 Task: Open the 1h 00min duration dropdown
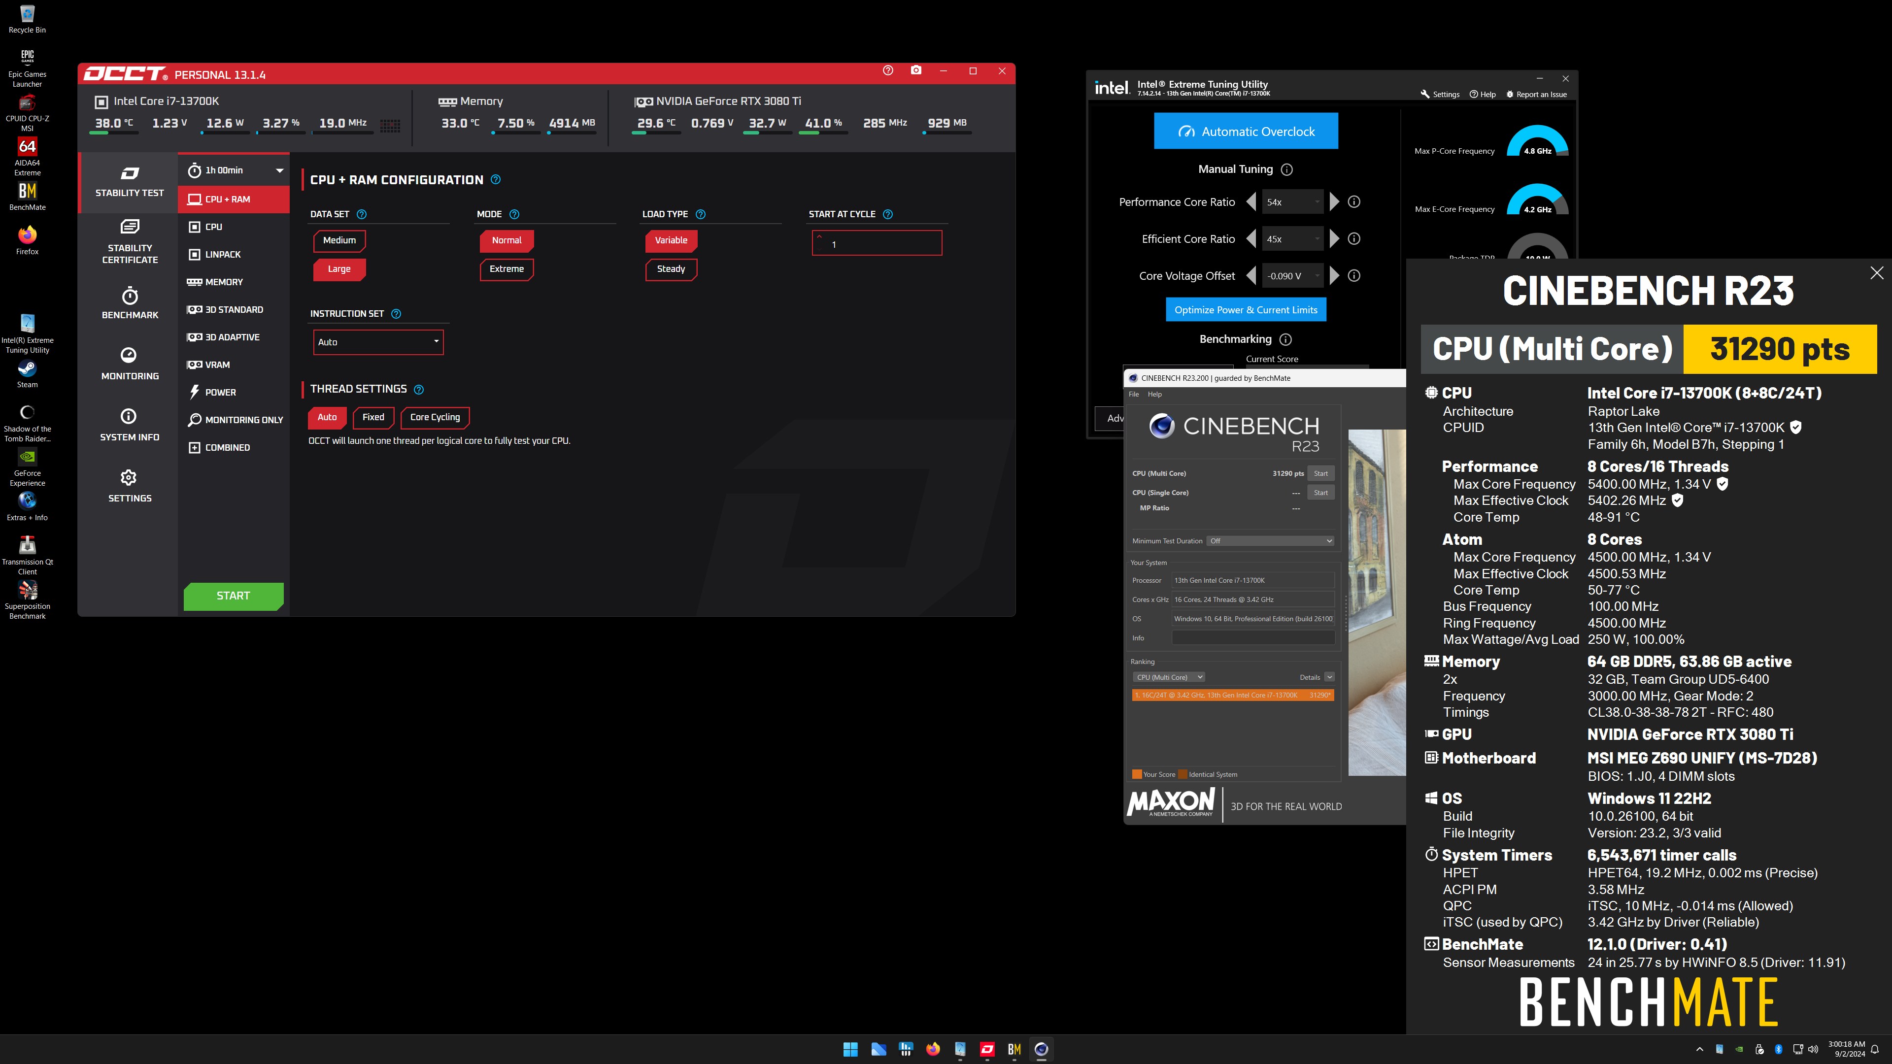235,170
